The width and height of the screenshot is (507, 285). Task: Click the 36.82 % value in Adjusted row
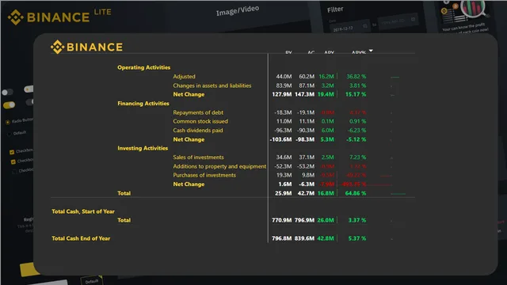356,77
